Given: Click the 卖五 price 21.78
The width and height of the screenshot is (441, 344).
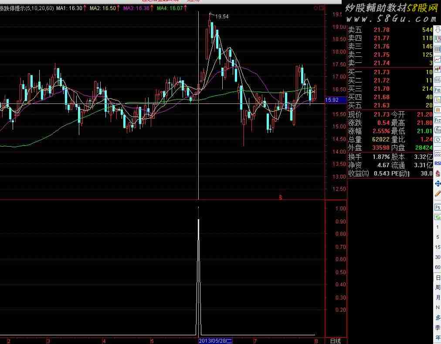Looking at the screenshot, I should pos(382,30).
